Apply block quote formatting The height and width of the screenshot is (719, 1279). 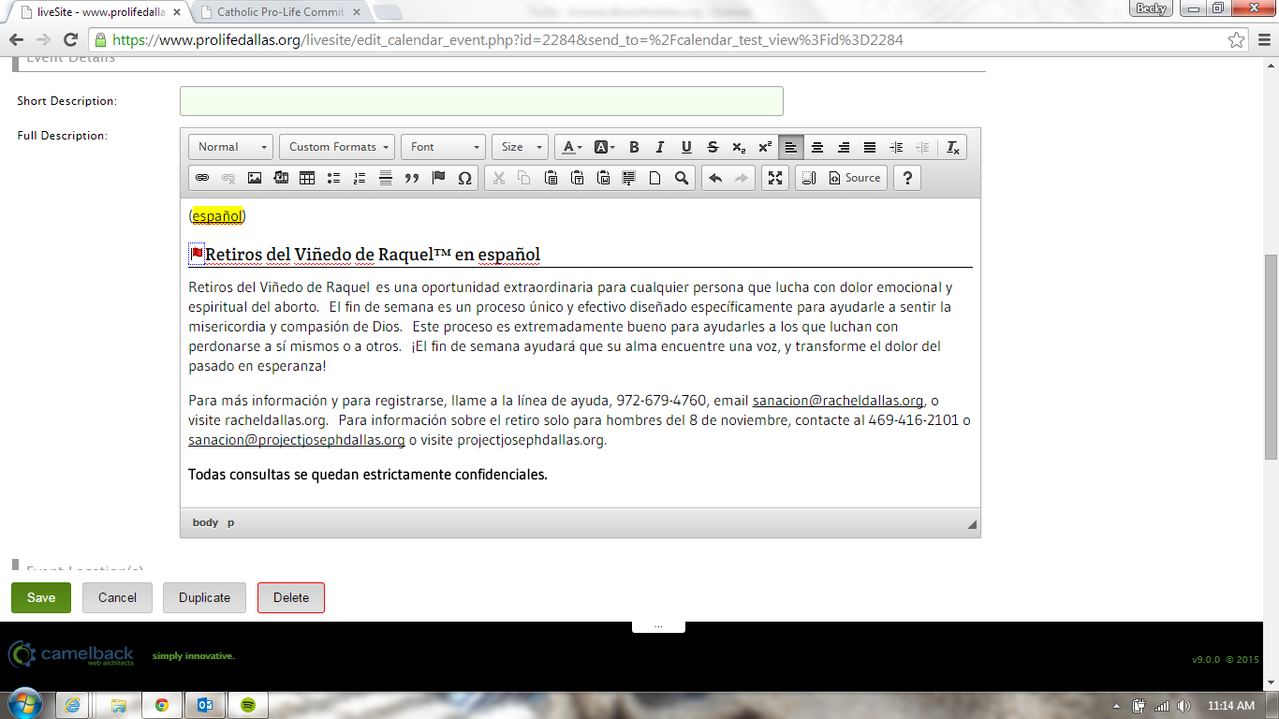(x=411, y=178)
